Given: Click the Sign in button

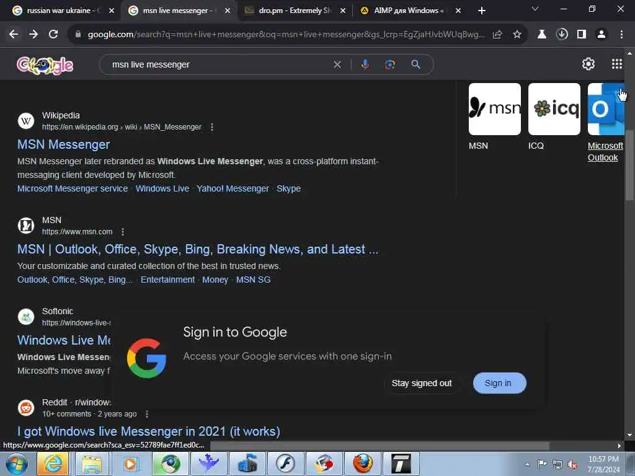Looking at the screenshot, I should [x=499, y=383].
